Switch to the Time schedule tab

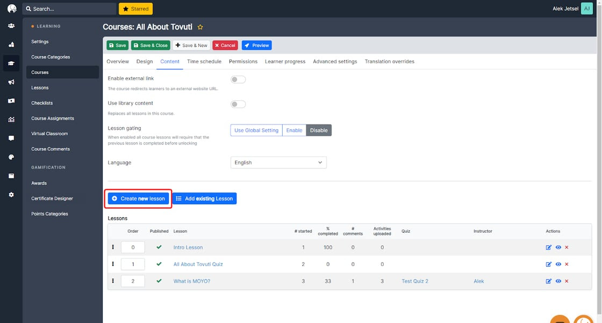[204, 62]
